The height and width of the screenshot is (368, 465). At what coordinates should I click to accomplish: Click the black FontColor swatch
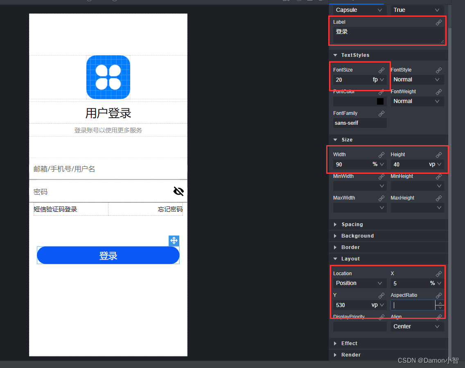pos(380,101)
